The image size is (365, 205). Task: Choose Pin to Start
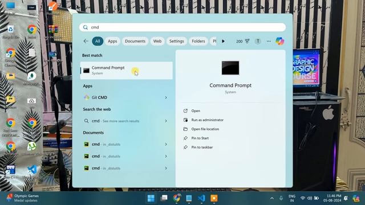(200, 138)
